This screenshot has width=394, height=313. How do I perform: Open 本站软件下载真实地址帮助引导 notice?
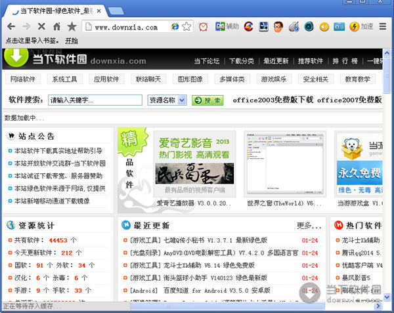[x=58, y=151]
